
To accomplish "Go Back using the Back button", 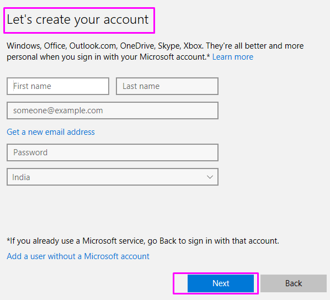I will click(x=294, y=283).
